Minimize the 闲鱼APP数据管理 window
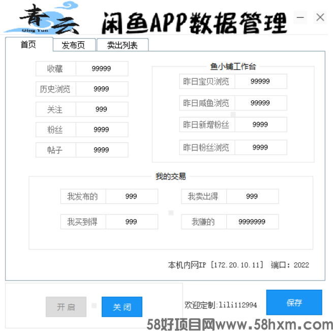 300,17
